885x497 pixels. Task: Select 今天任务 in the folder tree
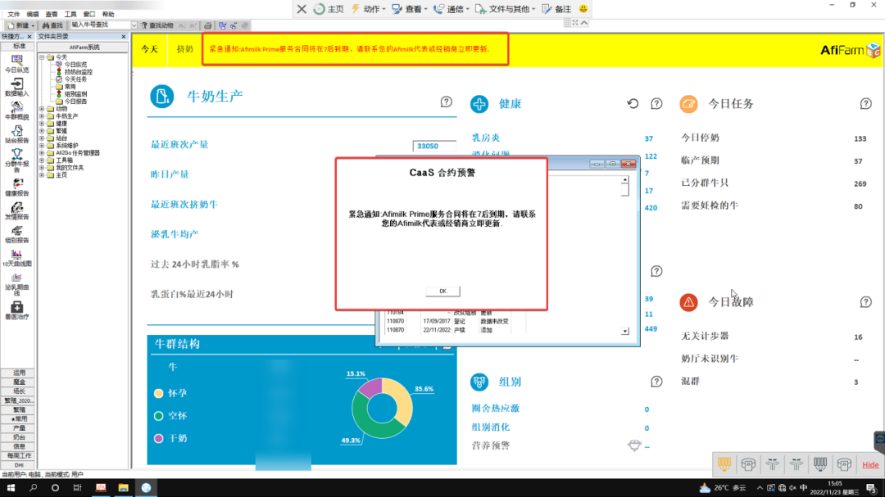pos(75,79)
